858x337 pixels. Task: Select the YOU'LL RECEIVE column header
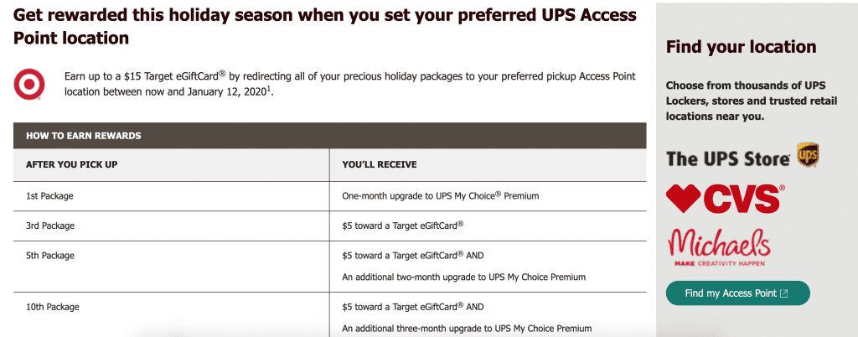click(380, 164)
